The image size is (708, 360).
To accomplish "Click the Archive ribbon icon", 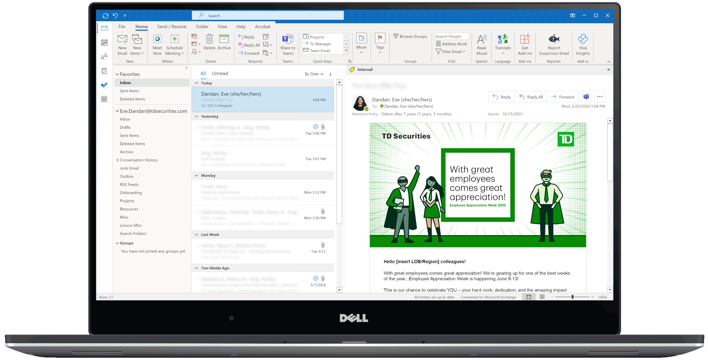I will (x=224, y=39).
